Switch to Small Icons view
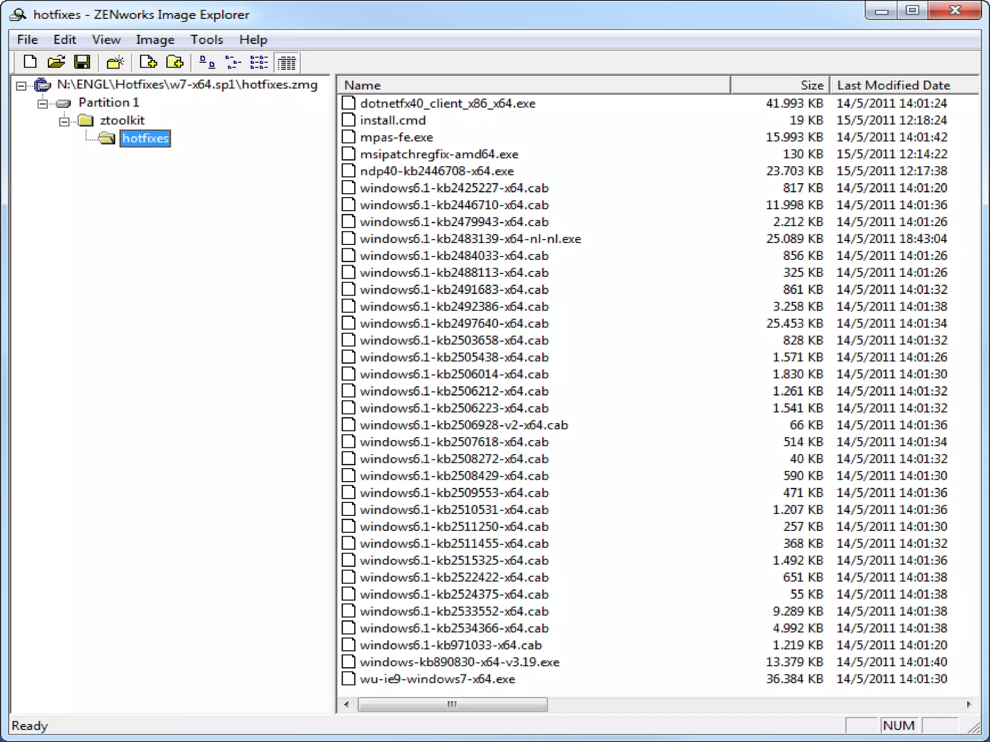This screenshot has height=742, width=990. (x=233, y=62)
